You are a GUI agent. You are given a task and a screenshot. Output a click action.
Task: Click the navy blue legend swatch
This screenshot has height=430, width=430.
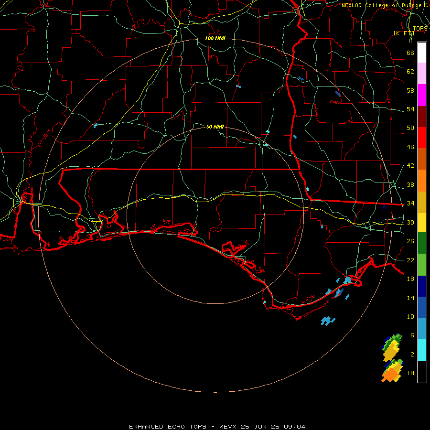[422, 286]
